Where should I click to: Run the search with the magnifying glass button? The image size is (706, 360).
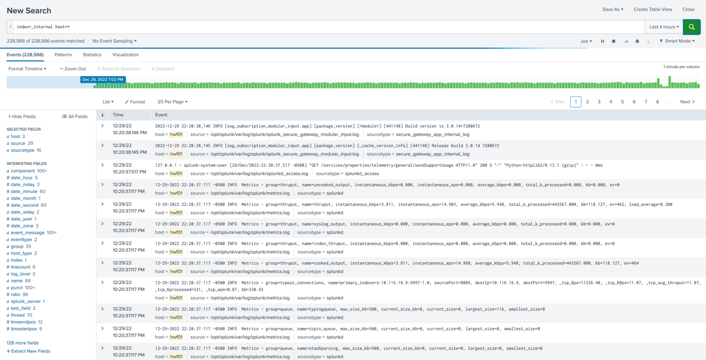(x=692, y=27)
